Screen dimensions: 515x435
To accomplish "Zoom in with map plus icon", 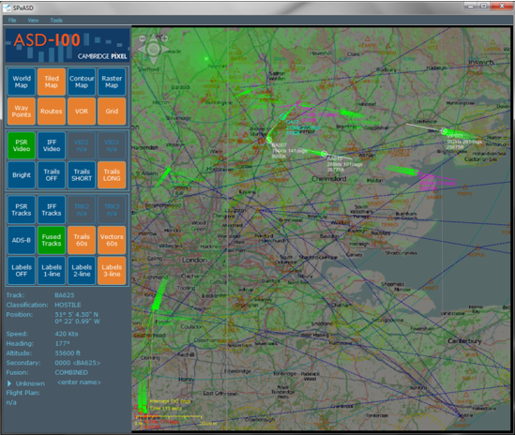I will pyautogui.click(x=165, y=38).
